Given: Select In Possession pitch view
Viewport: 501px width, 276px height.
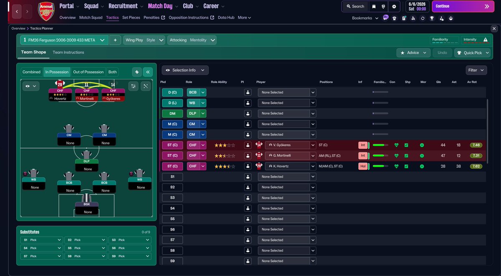Looking at the screenshot, I should point(57,72).
